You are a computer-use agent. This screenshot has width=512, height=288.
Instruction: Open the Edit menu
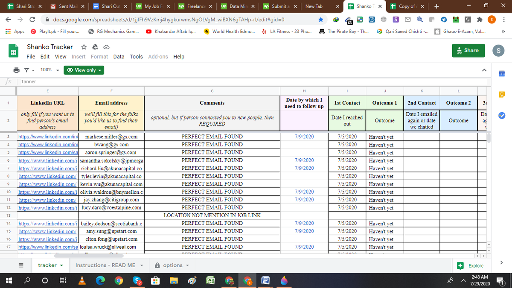(45, 56)
